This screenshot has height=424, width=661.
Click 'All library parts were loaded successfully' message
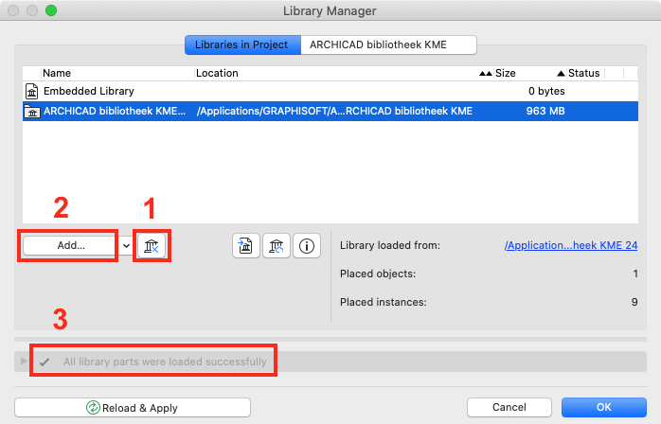click(x=165, y=362)
